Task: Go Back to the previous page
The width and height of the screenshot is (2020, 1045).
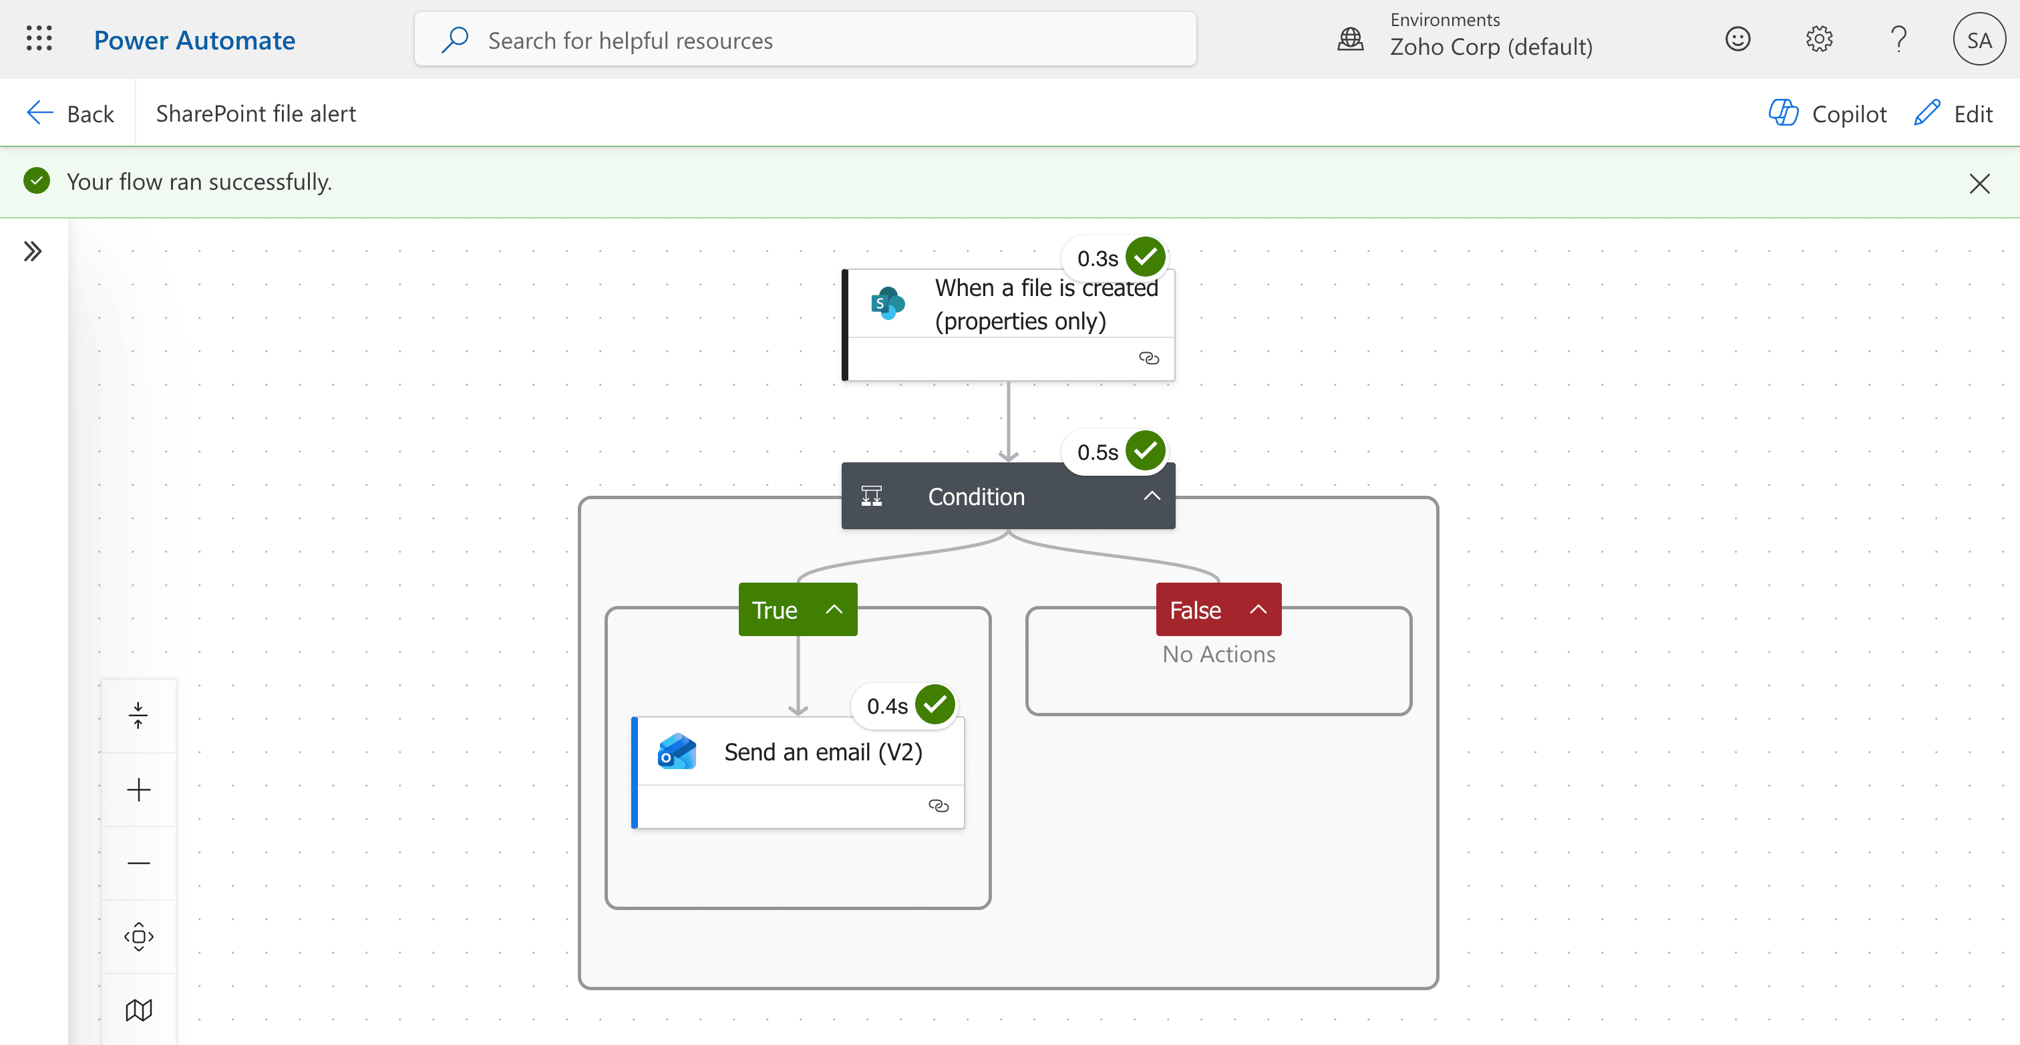Action: pyautogui.click(x=69, y=112)
